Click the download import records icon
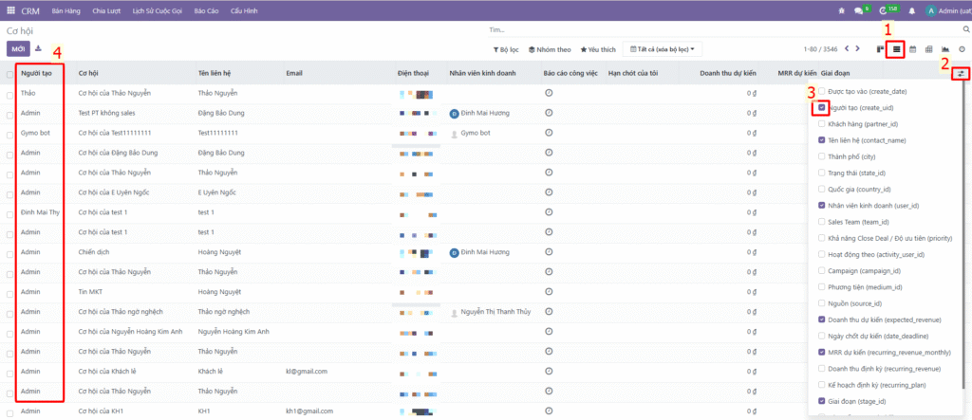The height and width of the screenshot is (420, 972). point(38,48)
